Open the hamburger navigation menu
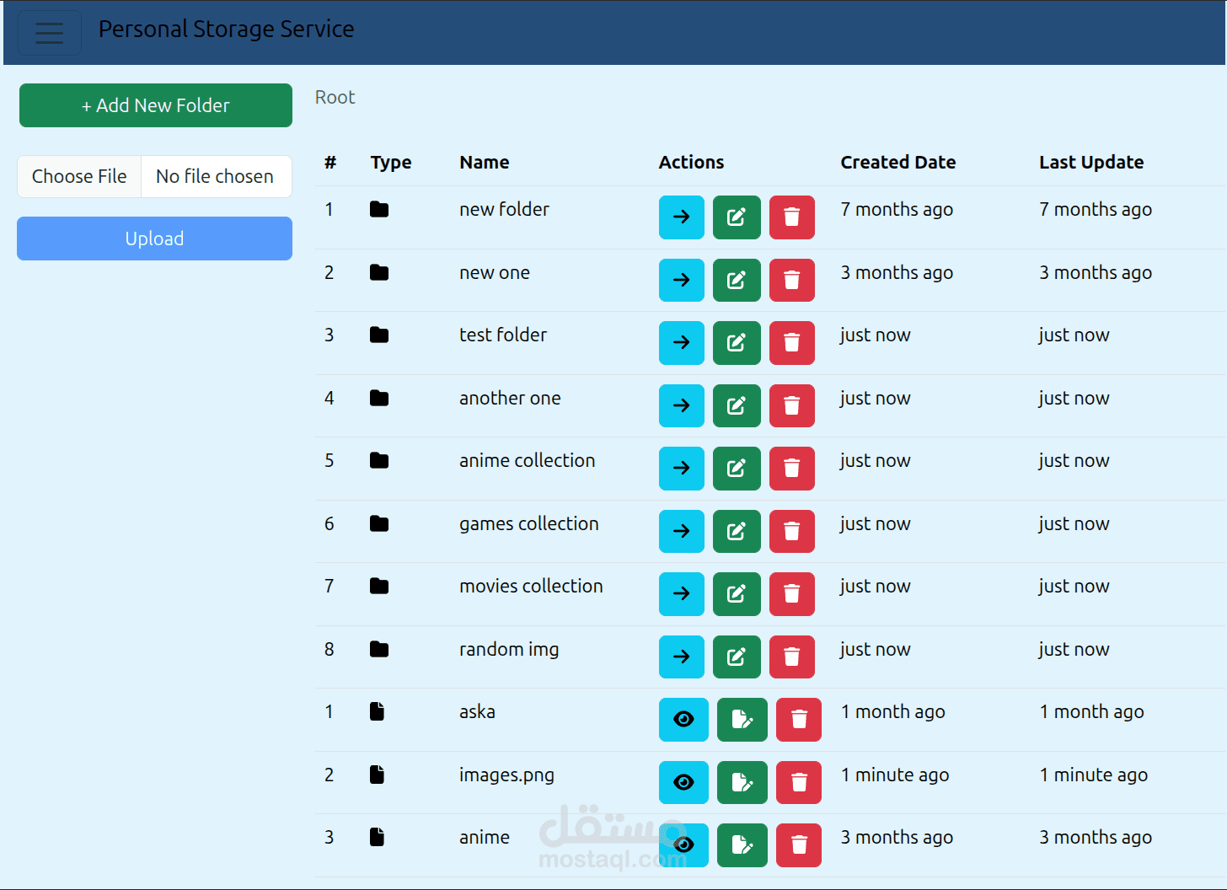1227x890 pixels. click(x=50, y=33)
